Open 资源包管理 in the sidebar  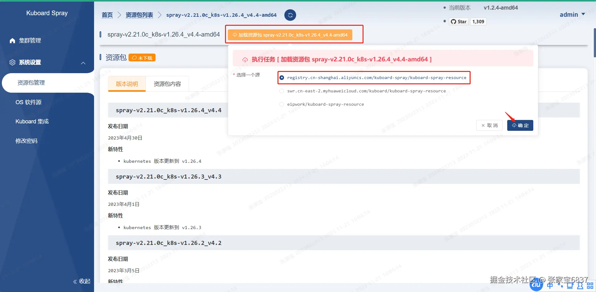(x=31, y=82)
